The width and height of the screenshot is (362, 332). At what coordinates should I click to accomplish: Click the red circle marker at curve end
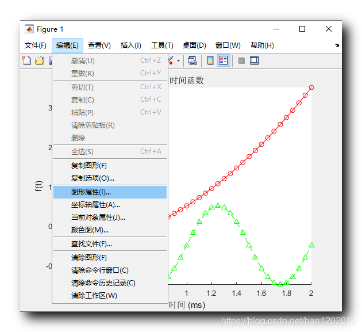click(311, 87)
